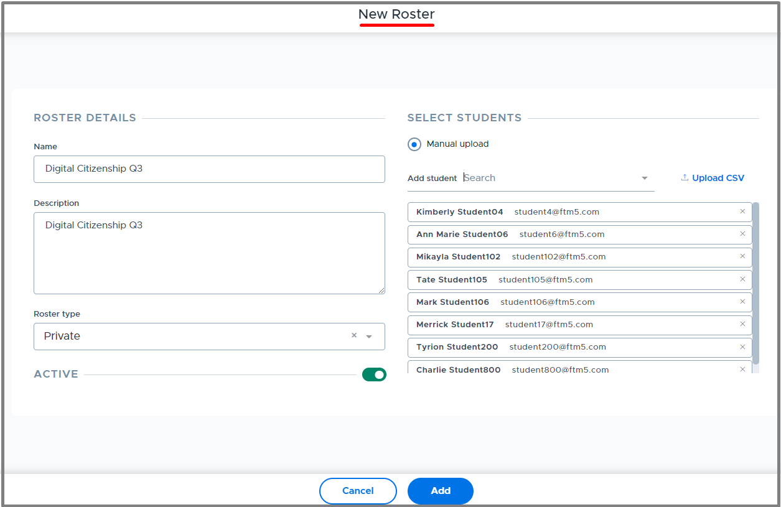Screen dimensions: 781x507
Task: Click the Ann Marie Student06 name
Action: (x=462, y=235)
